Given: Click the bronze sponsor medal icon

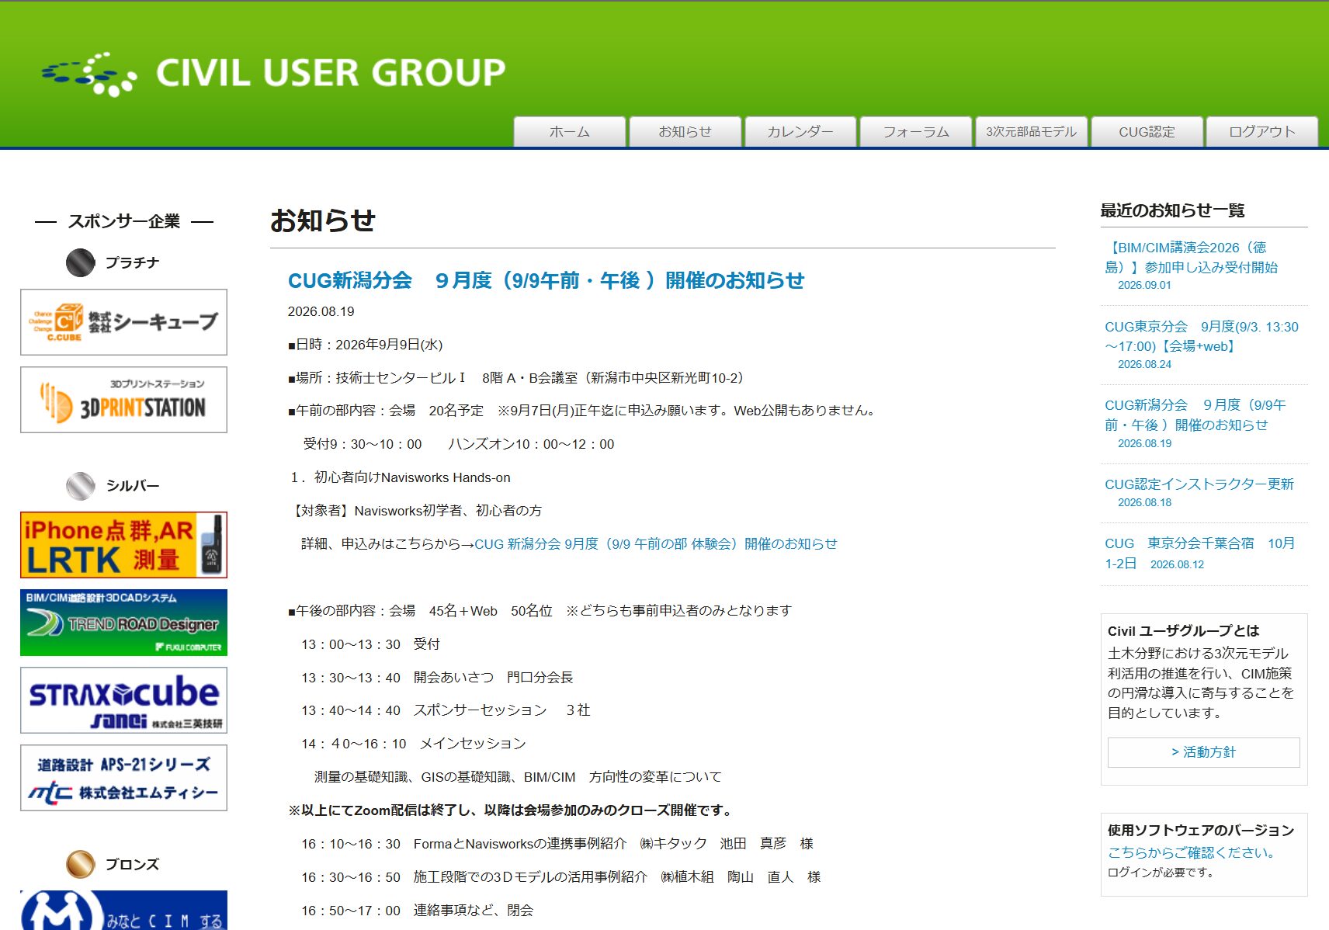Looking at the screenshot, I should click(x=80, y=864).
